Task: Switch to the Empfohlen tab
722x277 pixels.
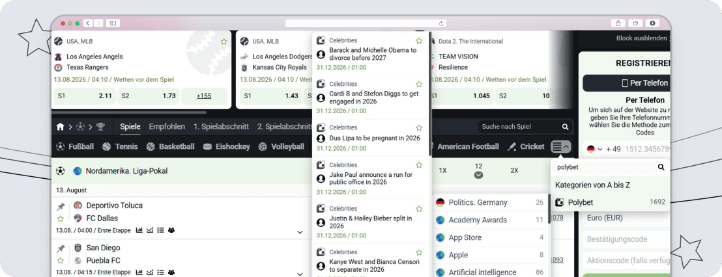Action: point(167,127)
